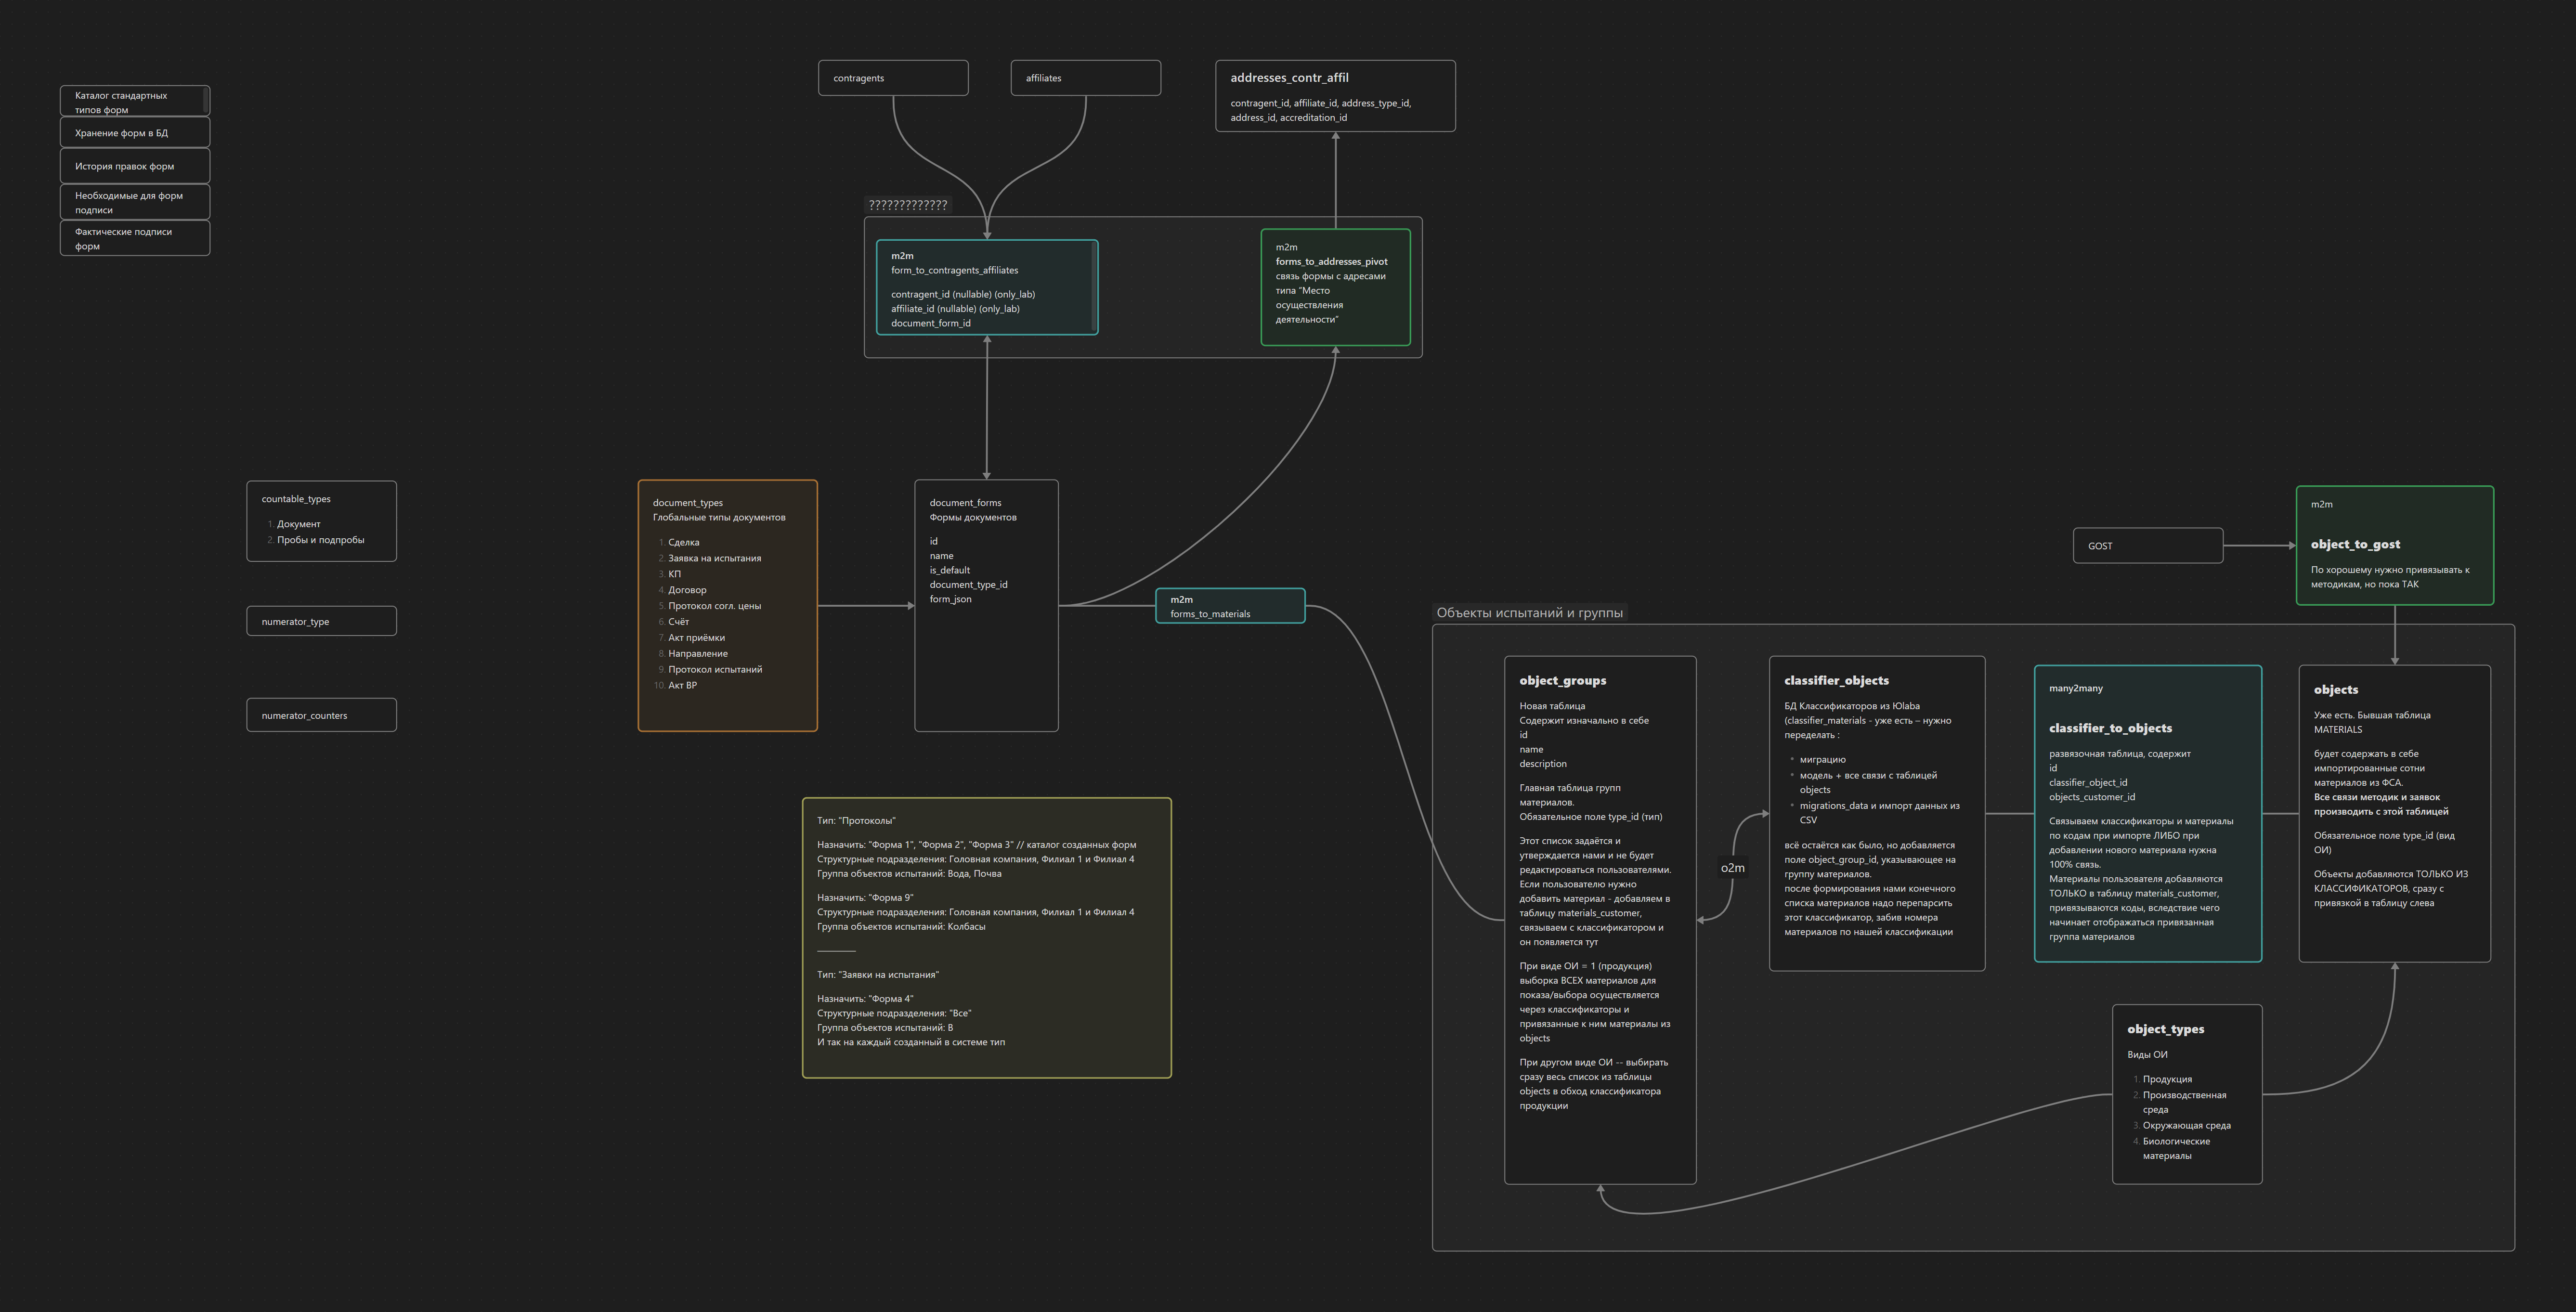Select the GOST card

(2147, 546)
